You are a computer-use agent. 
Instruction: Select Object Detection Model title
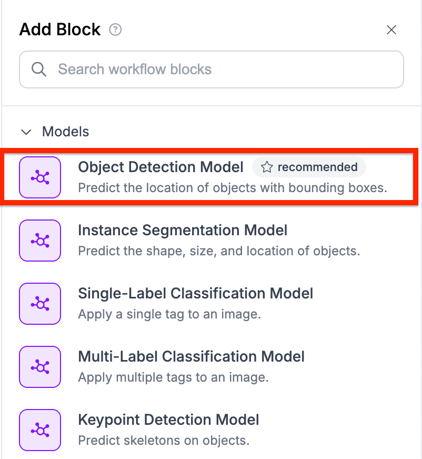(160, 167)
